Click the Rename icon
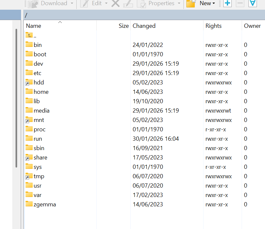 [x=128, y=4]
